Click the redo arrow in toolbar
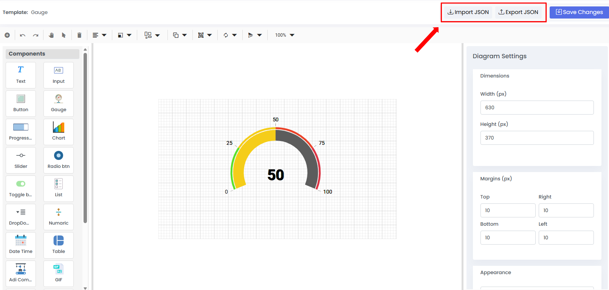This screenshot has width=609, height=290. (x=36, y=35)
